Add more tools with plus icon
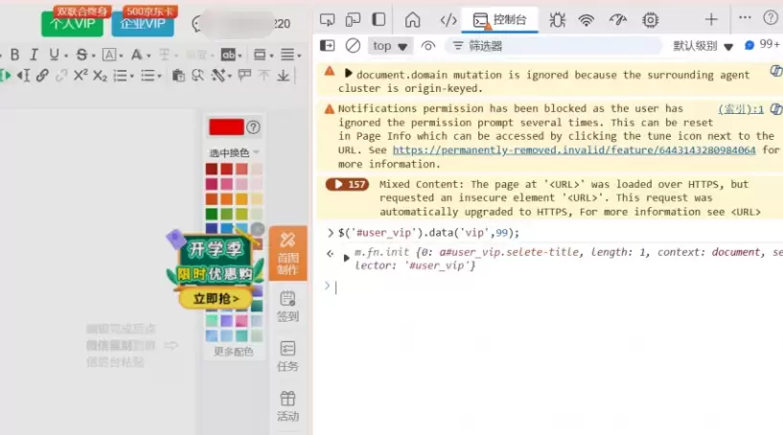Screen dimensions: 783x435 point(711,20)
